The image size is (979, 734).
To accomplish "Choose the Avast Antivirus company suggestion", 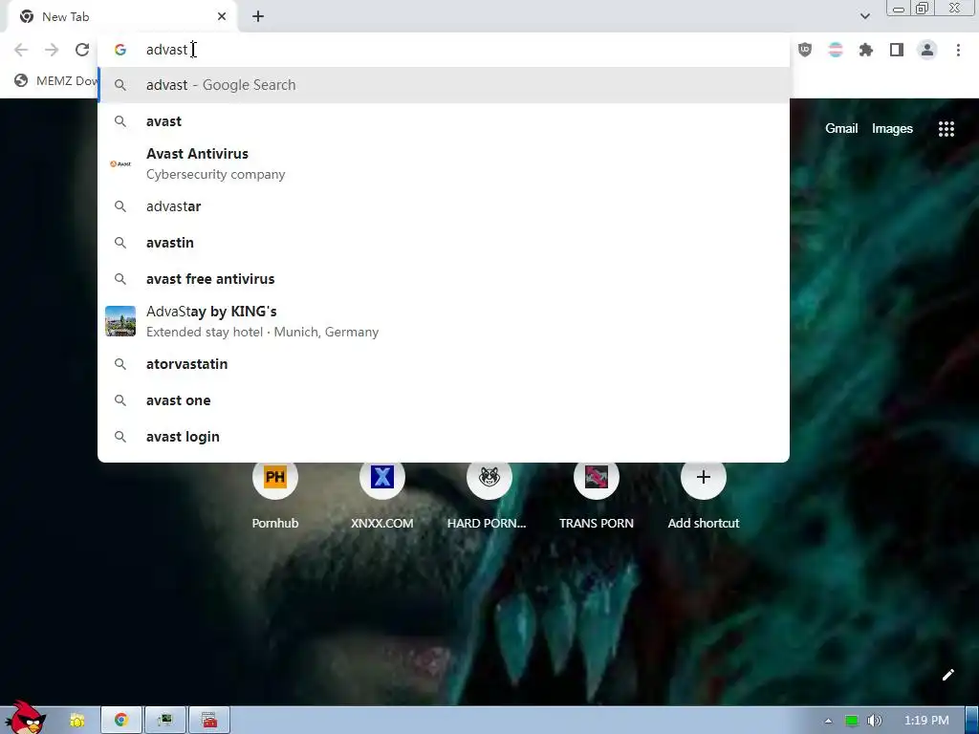I will coord(444,163).
